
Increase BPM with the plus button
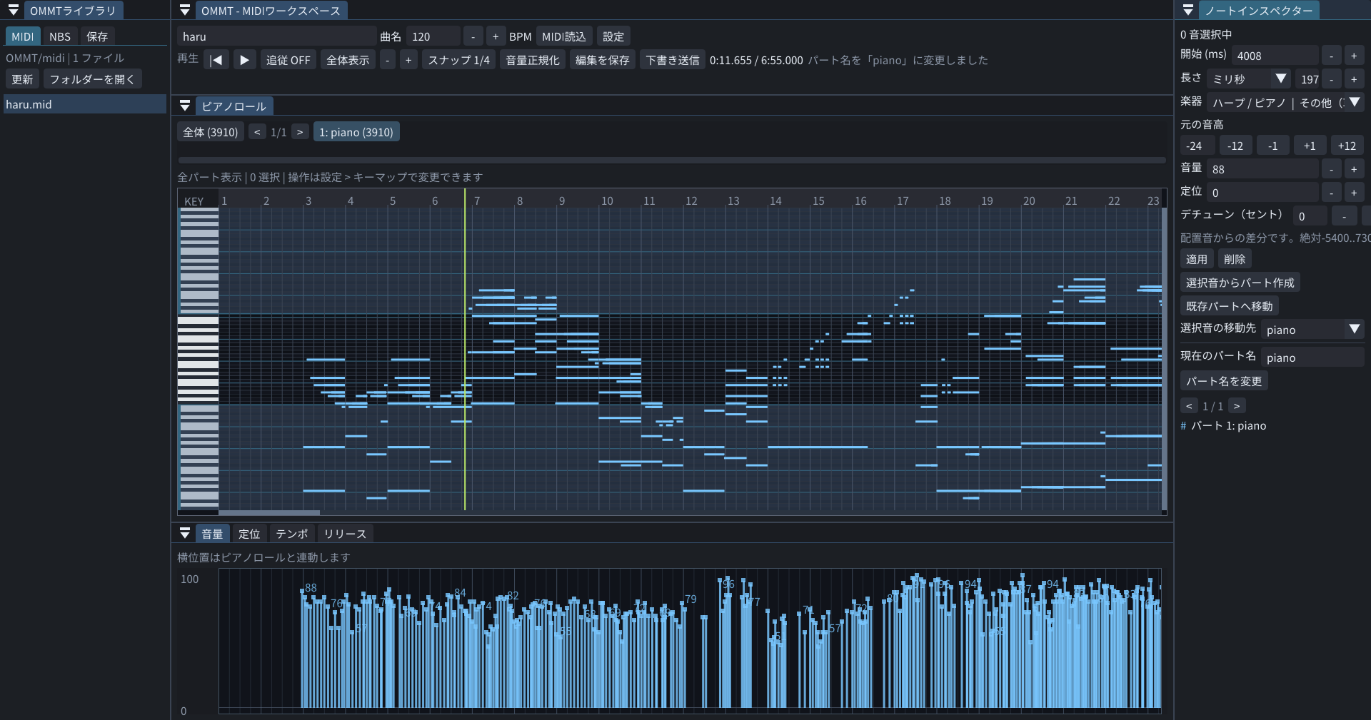[x=496, y=36]
